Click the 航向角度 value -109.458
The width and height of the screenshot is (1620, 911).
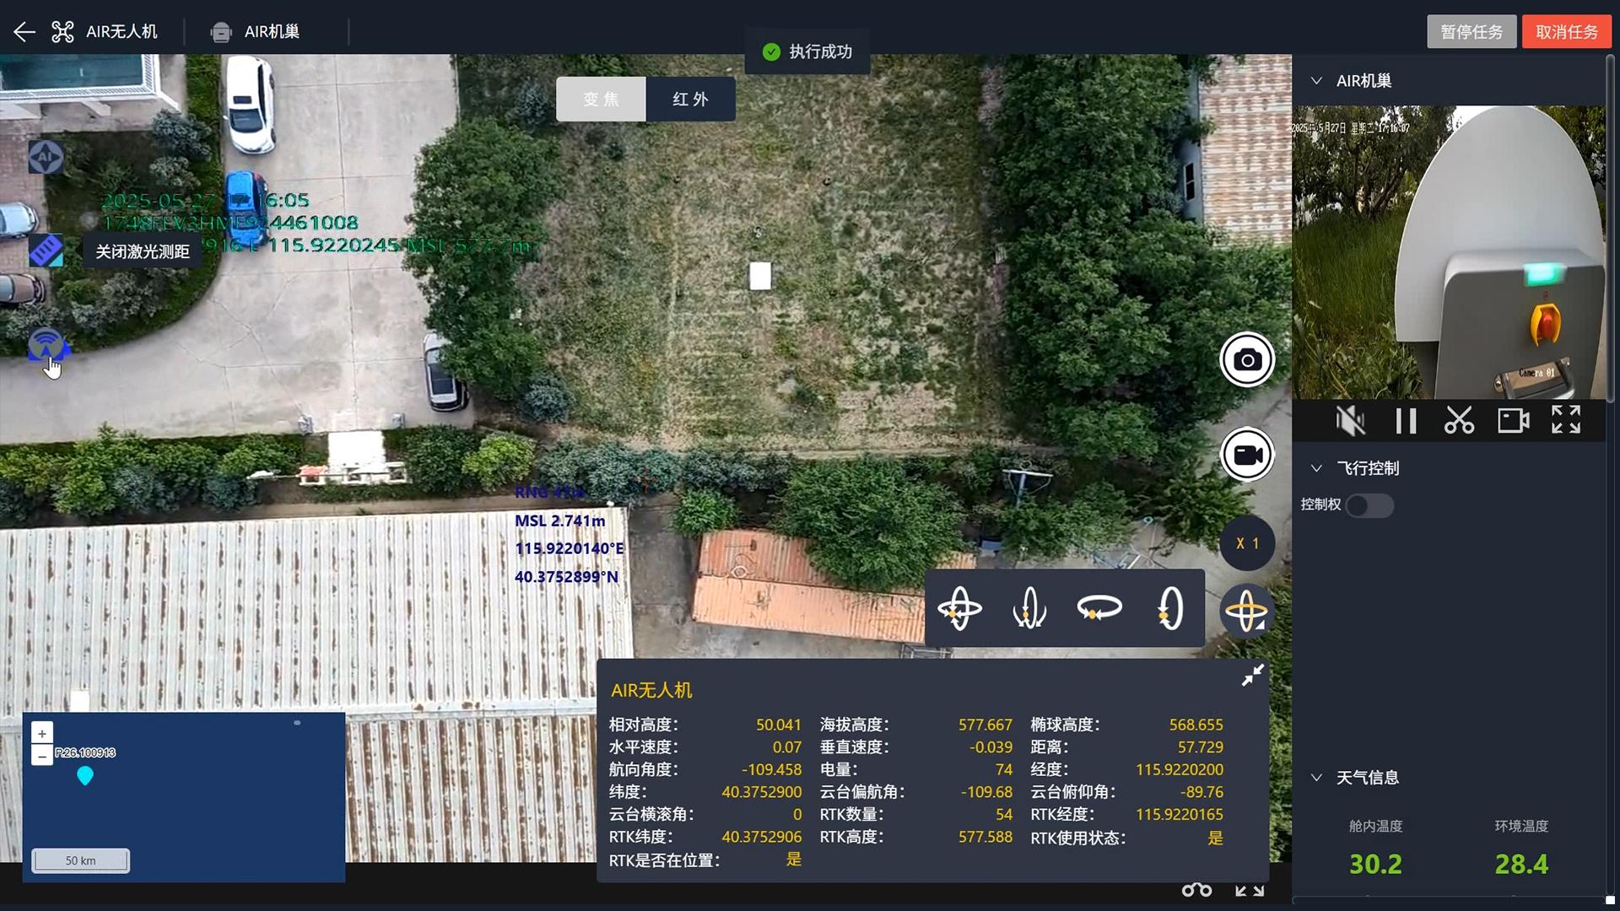(771, 769)
